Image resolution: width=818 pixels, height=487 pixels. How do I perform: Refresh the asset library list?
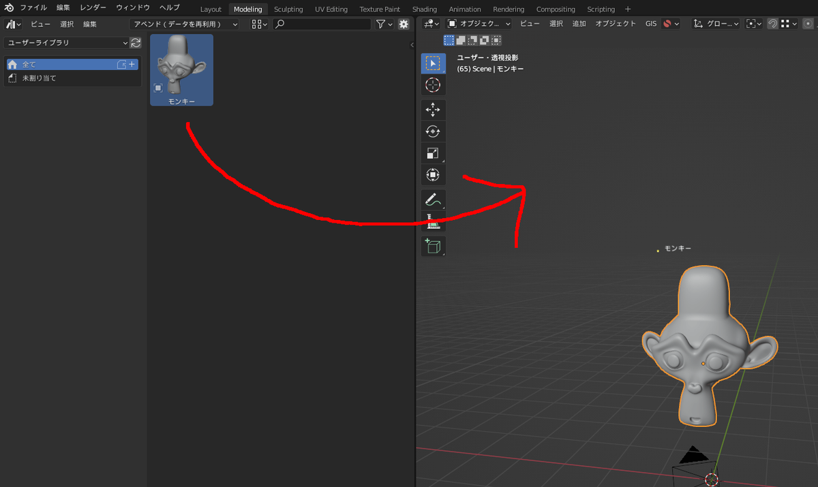(136, 43)
